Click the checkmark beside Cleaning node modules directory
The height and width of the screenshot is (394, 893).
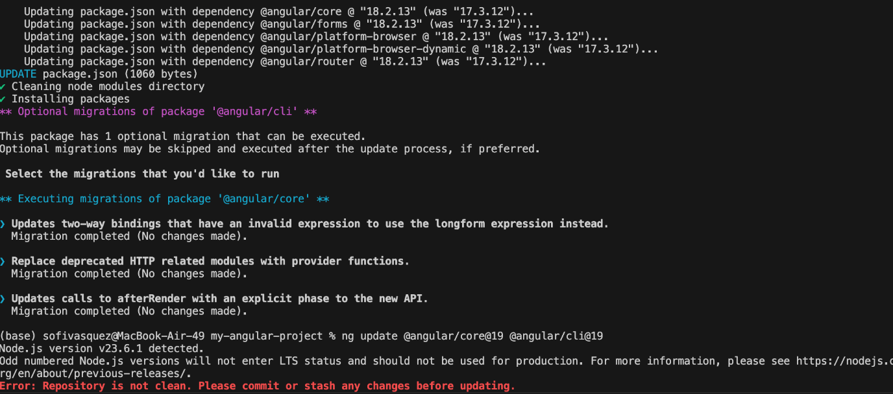(3, 87)
